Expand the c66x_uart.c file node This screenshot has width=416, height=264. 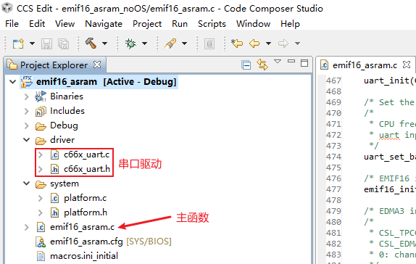point(40,154)
